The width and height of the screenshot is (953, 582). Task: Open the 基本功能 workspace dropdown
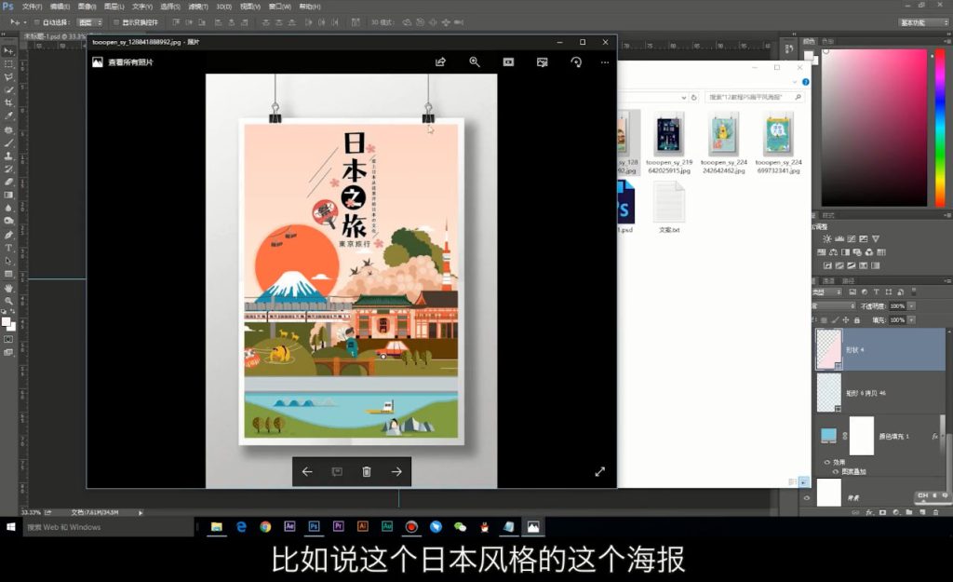pos(922,21)
